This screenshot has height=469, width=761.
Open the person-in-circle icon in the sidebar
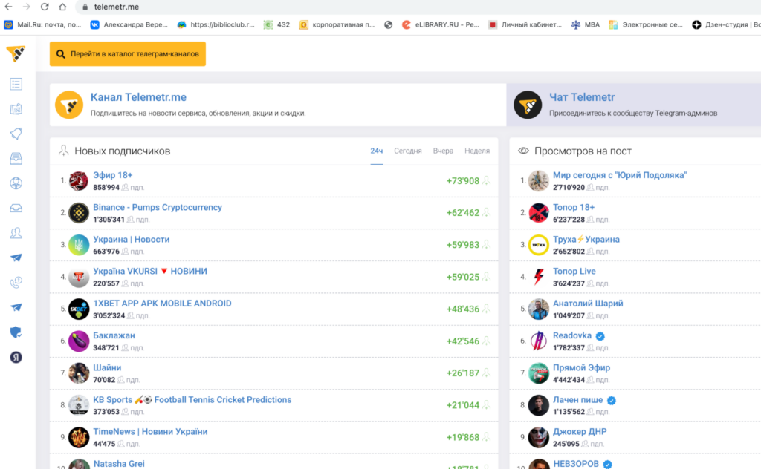(x=16, y=183)
